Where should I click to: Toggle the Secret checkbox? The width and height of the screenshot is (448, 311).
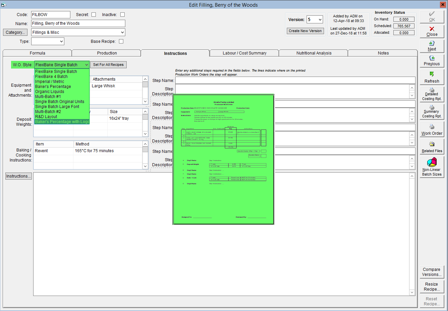[x=94, y=14]
